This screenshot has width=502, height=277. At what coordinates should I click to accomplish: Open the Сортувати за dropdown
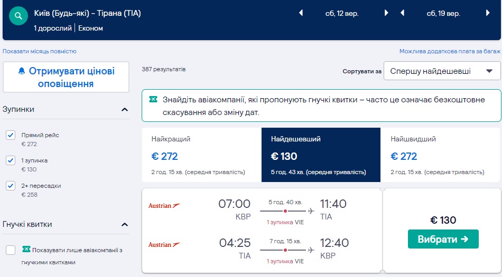tap(442, 71)
